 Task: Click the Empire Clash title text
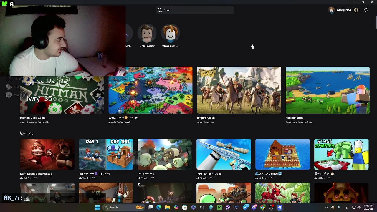tap(206, 118)
